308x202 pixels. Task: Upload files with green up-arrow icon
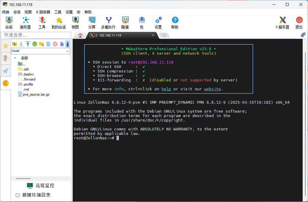coord(28,44)
